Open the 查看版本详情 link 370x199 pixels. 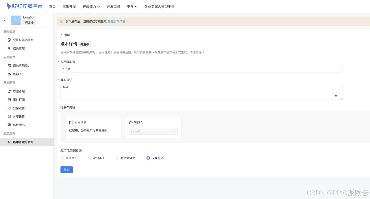(116, 21)
